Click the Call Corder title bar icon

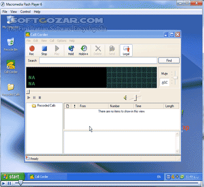[28, 35]
